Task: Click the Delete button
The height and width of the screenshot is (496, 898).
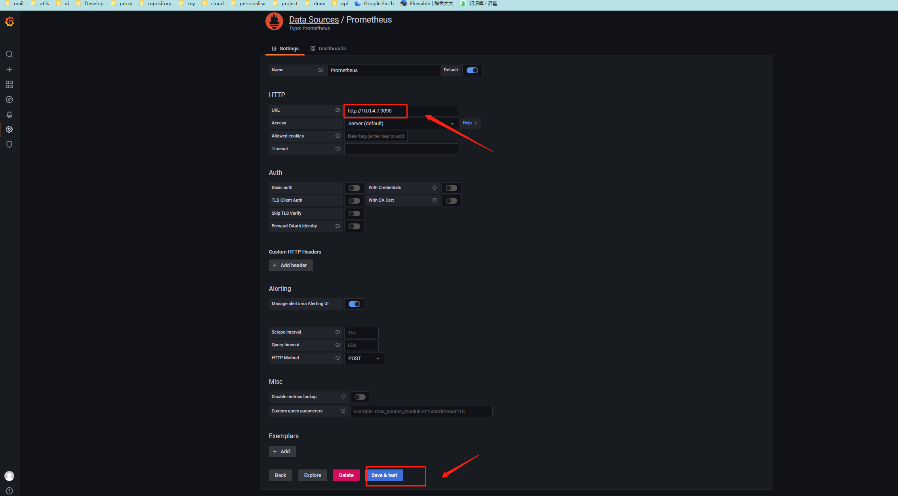Action: point(346,475)
